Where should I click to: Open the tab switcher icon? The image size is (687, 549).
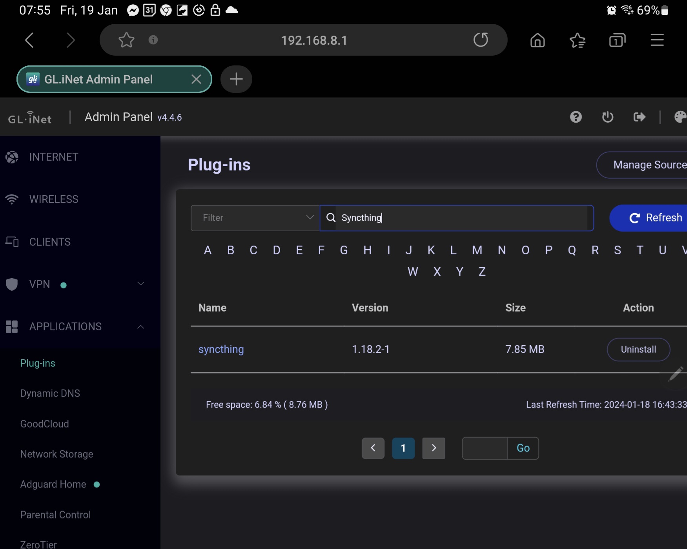pyautogui.click(x=617, y=40)
